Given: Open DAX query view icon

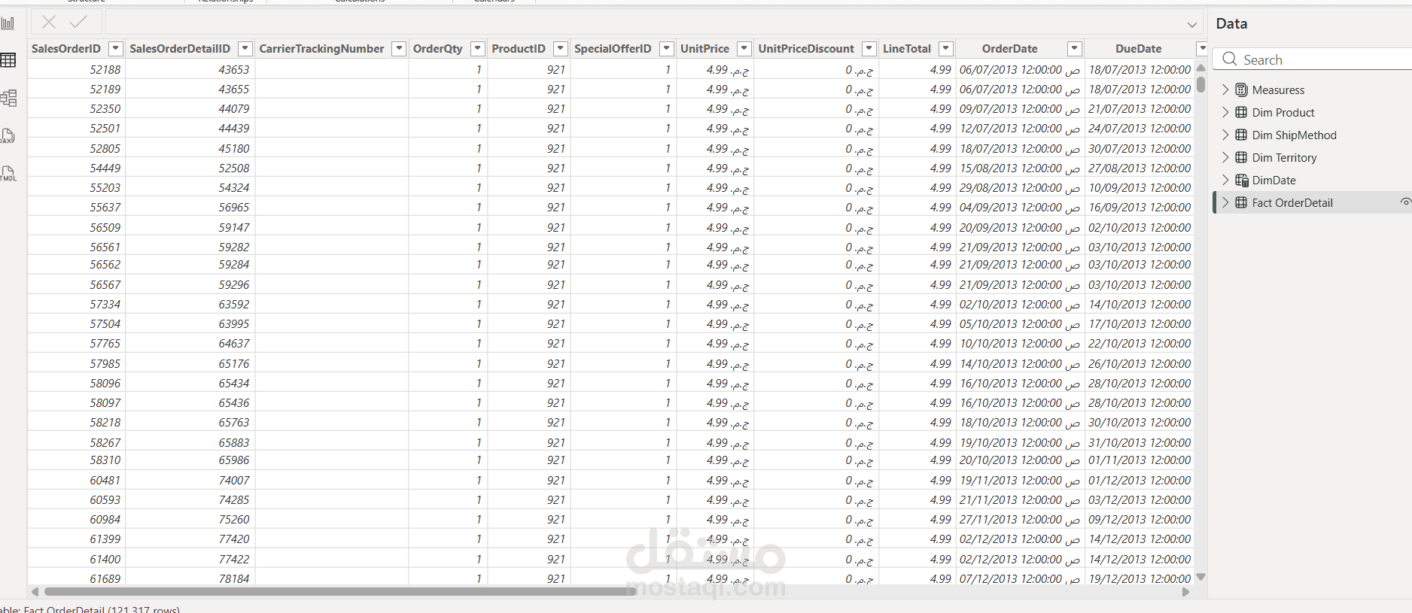Looking at the screenshot, I should click(8, 136).
